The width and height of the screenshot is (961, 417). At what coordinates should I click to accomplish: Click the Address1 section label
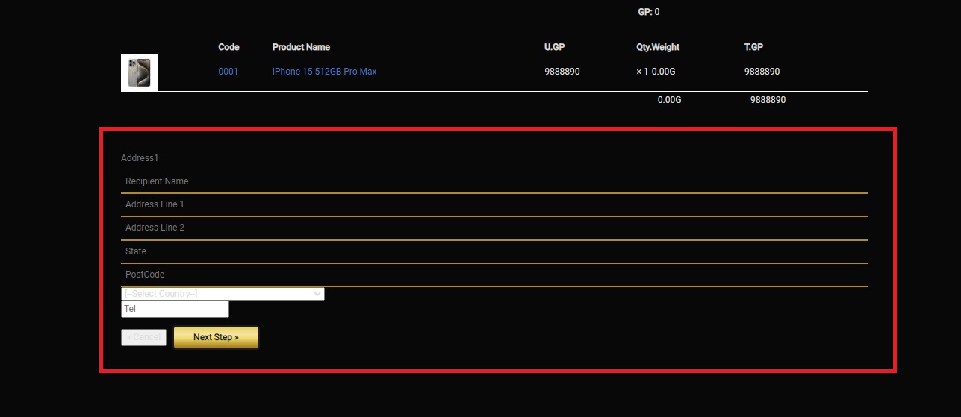tap(140, 158)
